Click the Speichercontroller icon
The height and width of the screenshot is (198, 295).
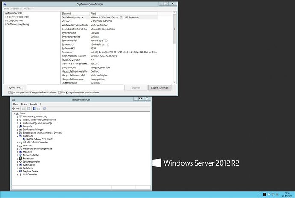tap(21, 162)
